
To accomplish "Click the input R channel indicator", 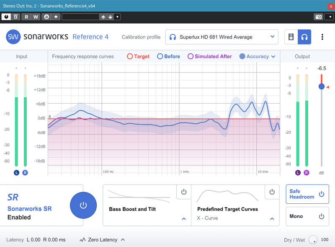I will tap(25, 172).
